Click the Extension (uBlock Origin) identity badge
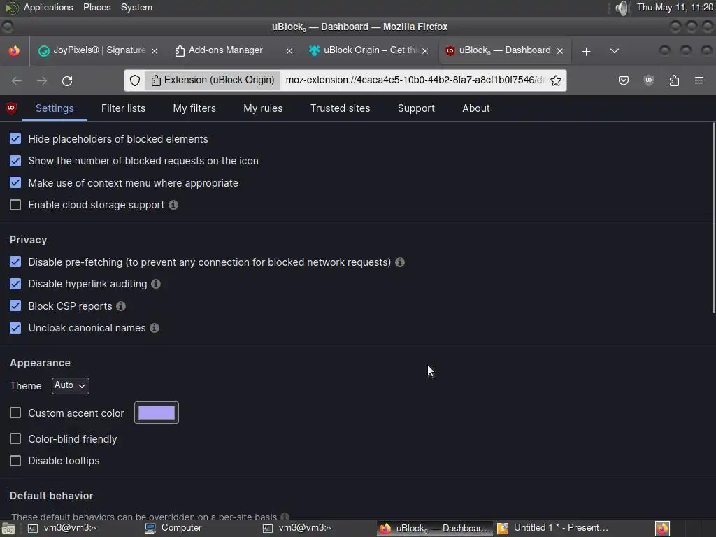Screen dimensions: 716x537 click(x=213, y=80)
